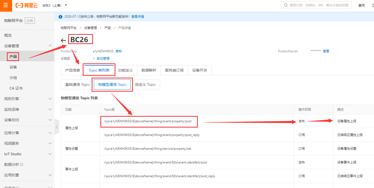Image resolution: width=374 pixels, height=188 pixels.
Task: Select the 物模型通信 Topic sub-tab
Action: coord(112,84)
